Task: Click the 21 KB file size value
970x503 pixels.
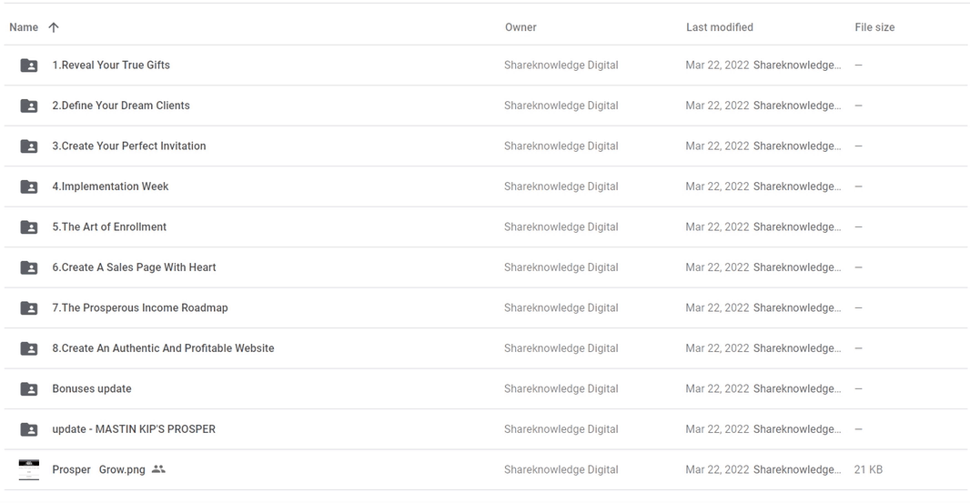Action: 868,470
